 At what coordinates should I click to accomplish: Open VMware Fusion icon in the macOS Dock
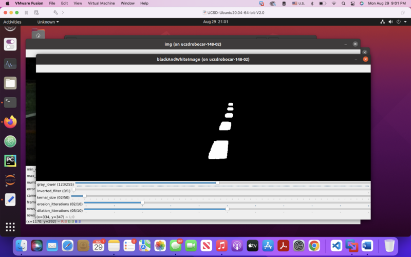coord(351,246)
